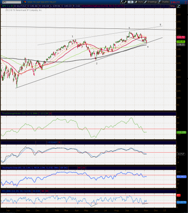Click the -0.51467 value in MACD header
The height and width of the screenshot is (213, 188).
click(x=52, y=142)
